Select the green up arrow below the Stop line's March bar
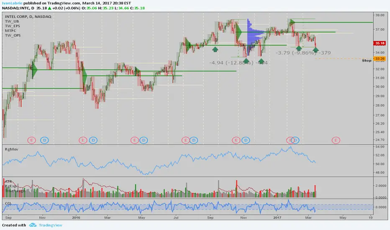The image size is (390, 230). click(x=316, y=49)
